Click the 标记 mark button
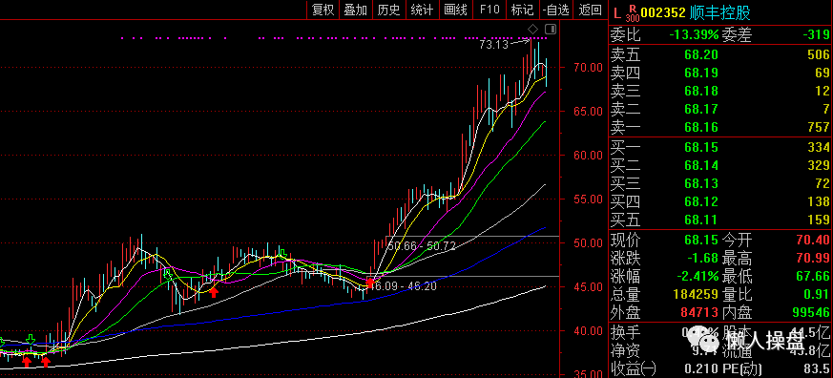 click(522, 9)
